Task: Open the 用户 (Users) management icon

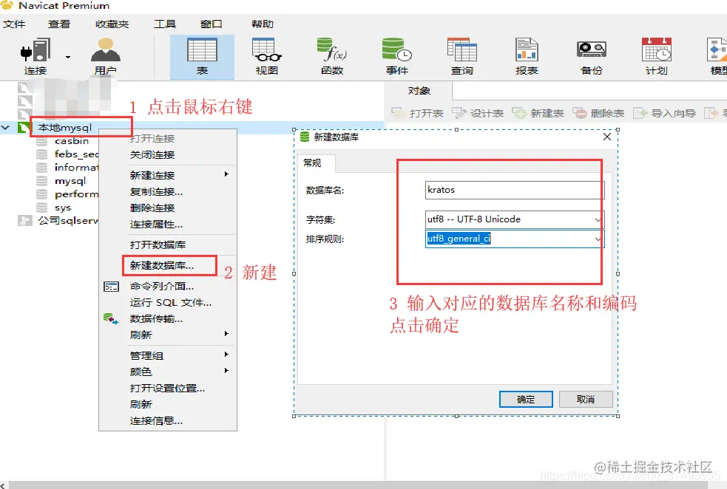Action: coord(104,55)
